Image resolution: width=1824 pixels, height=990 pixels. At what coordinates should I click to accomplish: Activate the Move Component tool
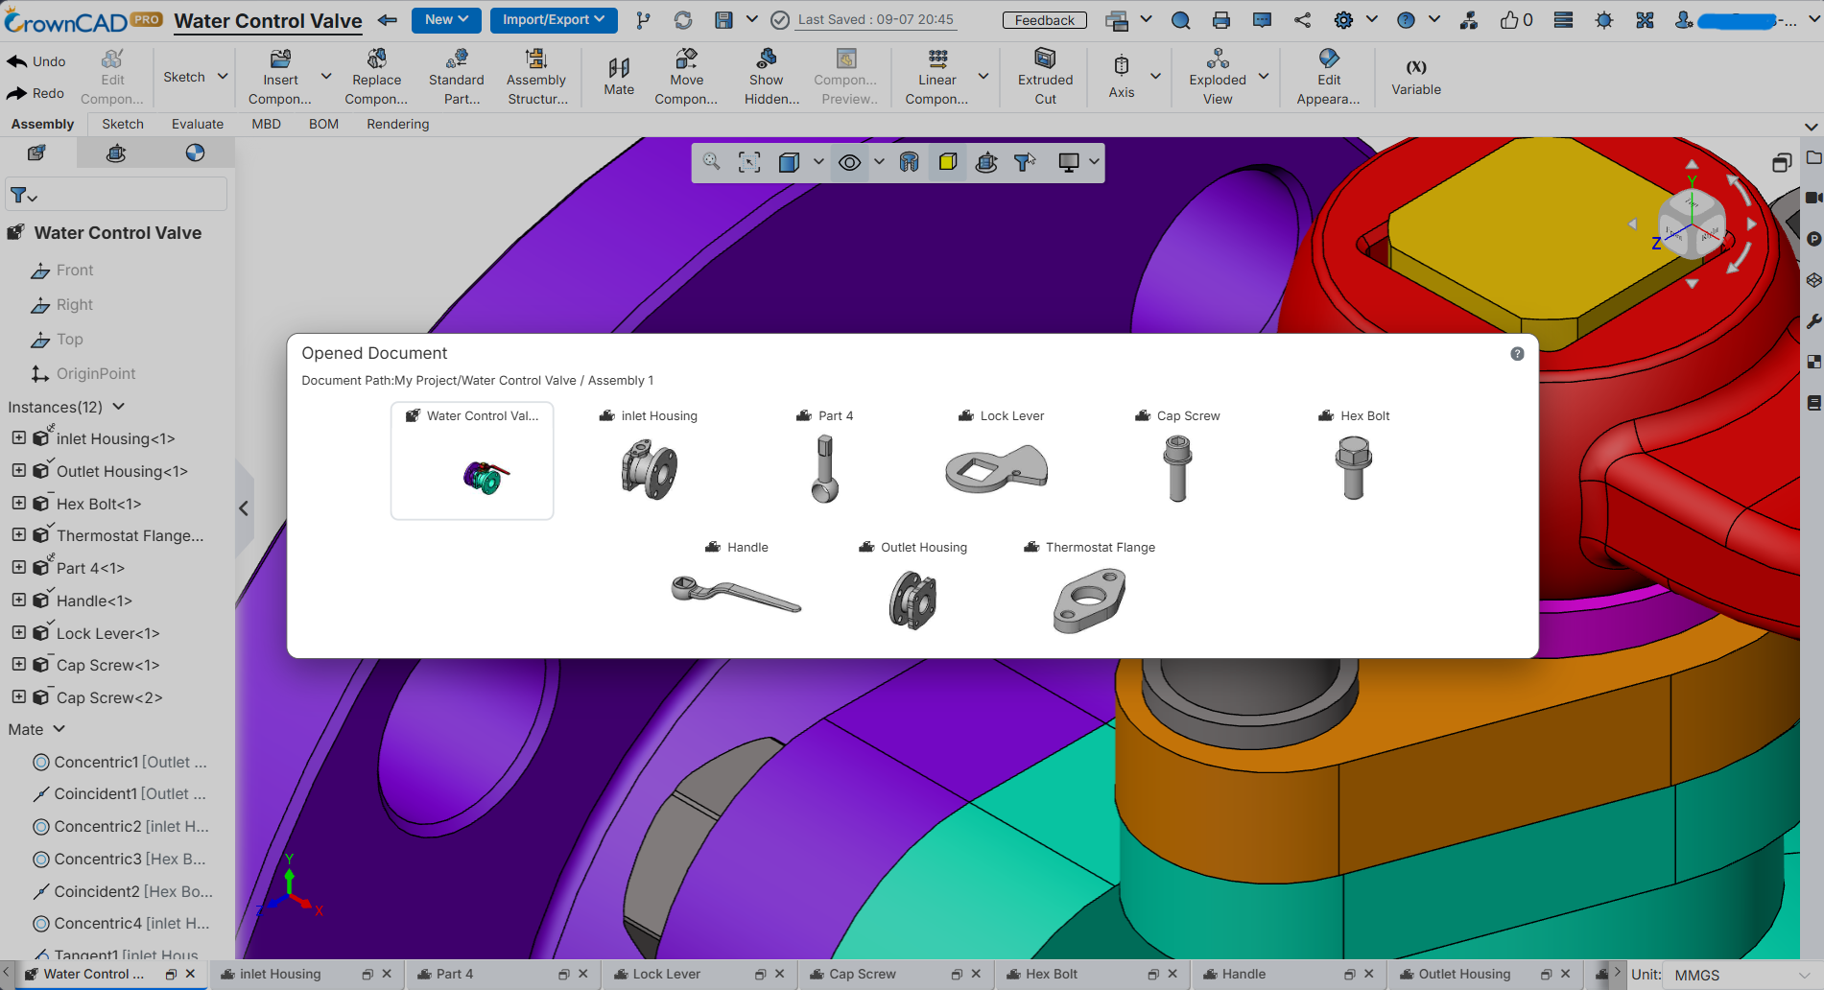pyautogui.click(x=686, y=78)
